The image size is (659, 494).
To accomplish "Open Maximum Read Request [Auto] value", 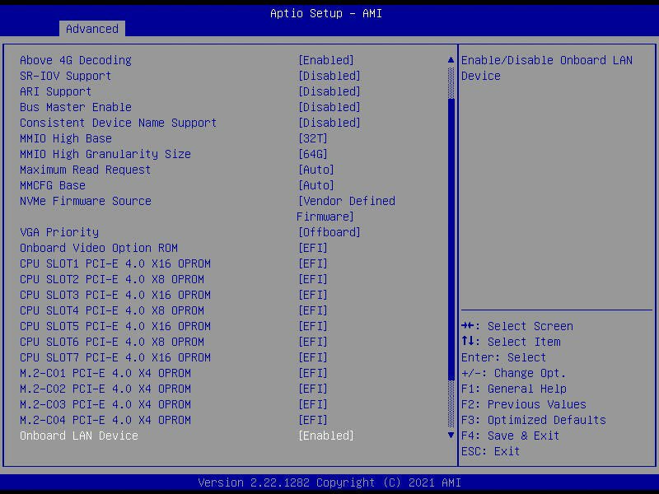I will tap(316, 170).
